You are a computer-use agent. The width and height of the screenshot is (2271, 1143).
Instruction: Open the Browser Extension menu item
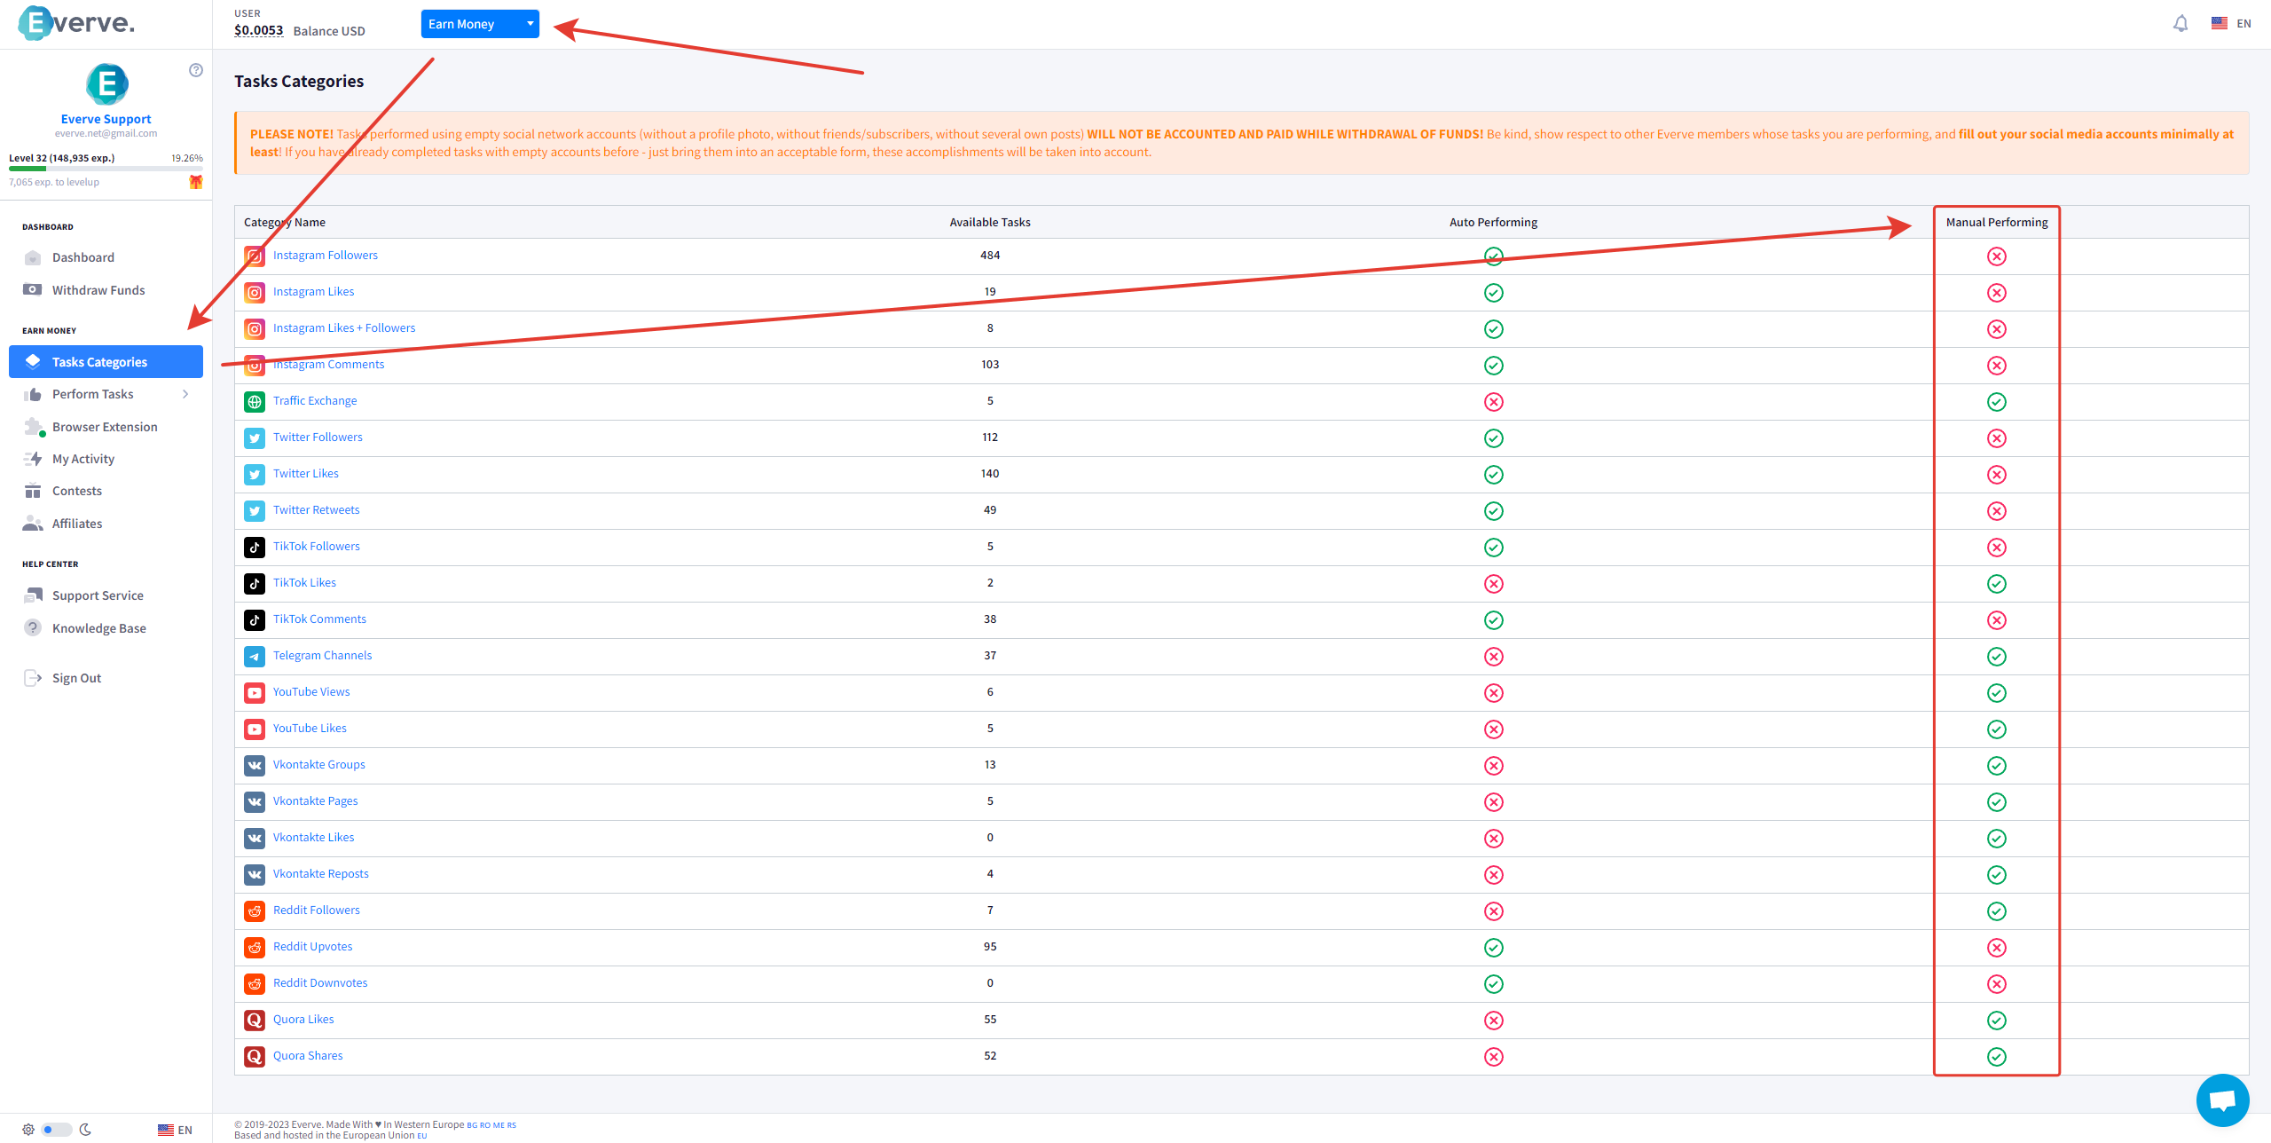point(104,427)
